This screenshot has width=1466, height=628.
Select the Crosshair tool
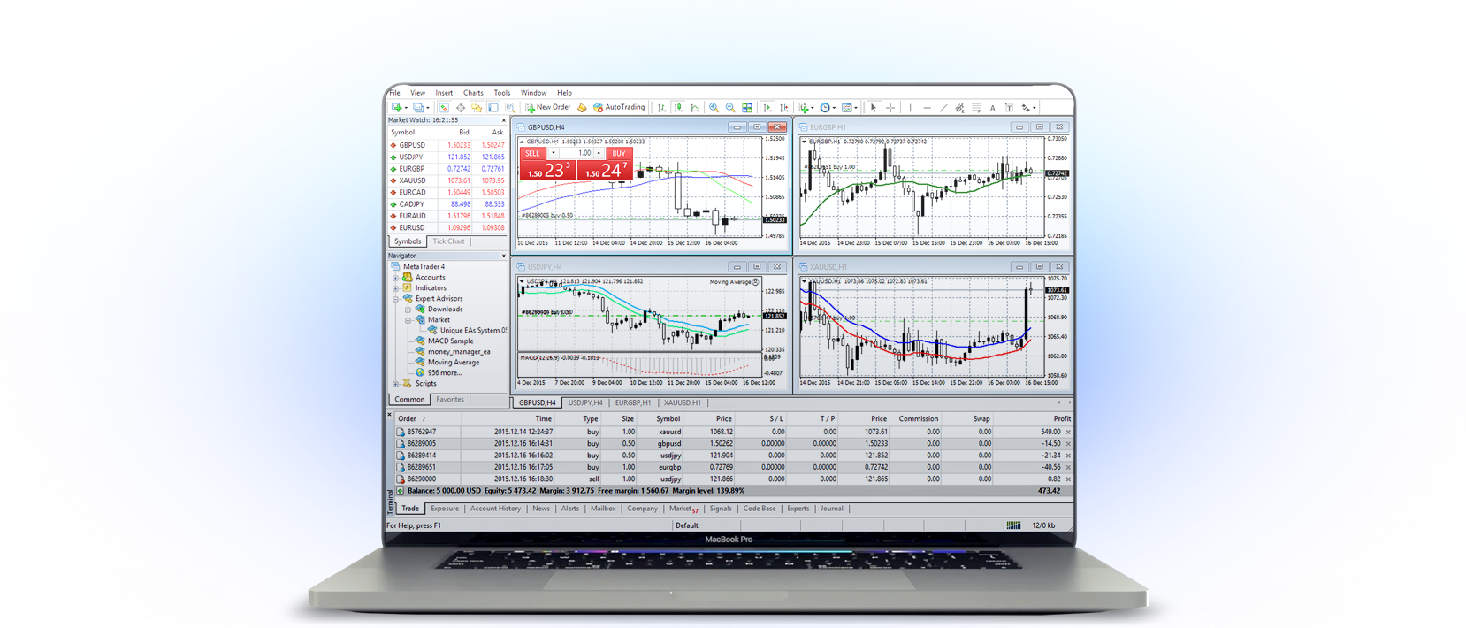[x=890, y=108]
